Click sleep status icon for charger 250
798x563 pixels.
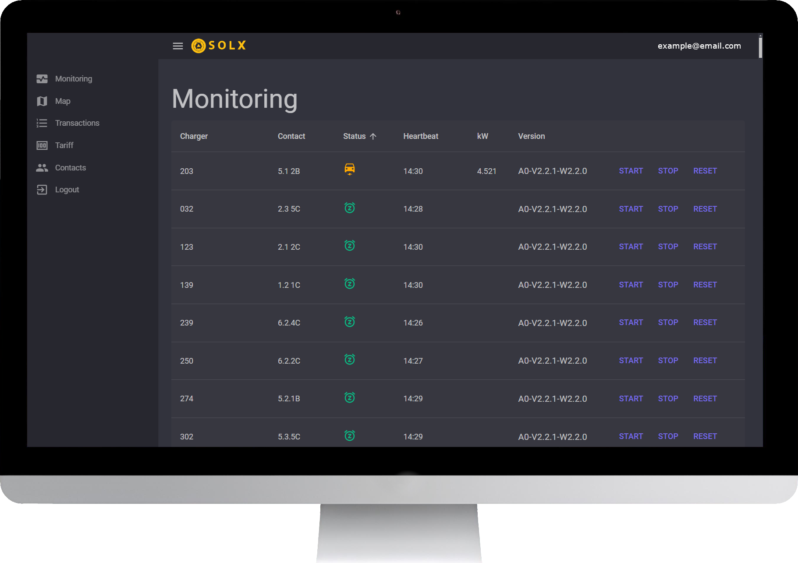pyautogui.click(x=350, y=359)
